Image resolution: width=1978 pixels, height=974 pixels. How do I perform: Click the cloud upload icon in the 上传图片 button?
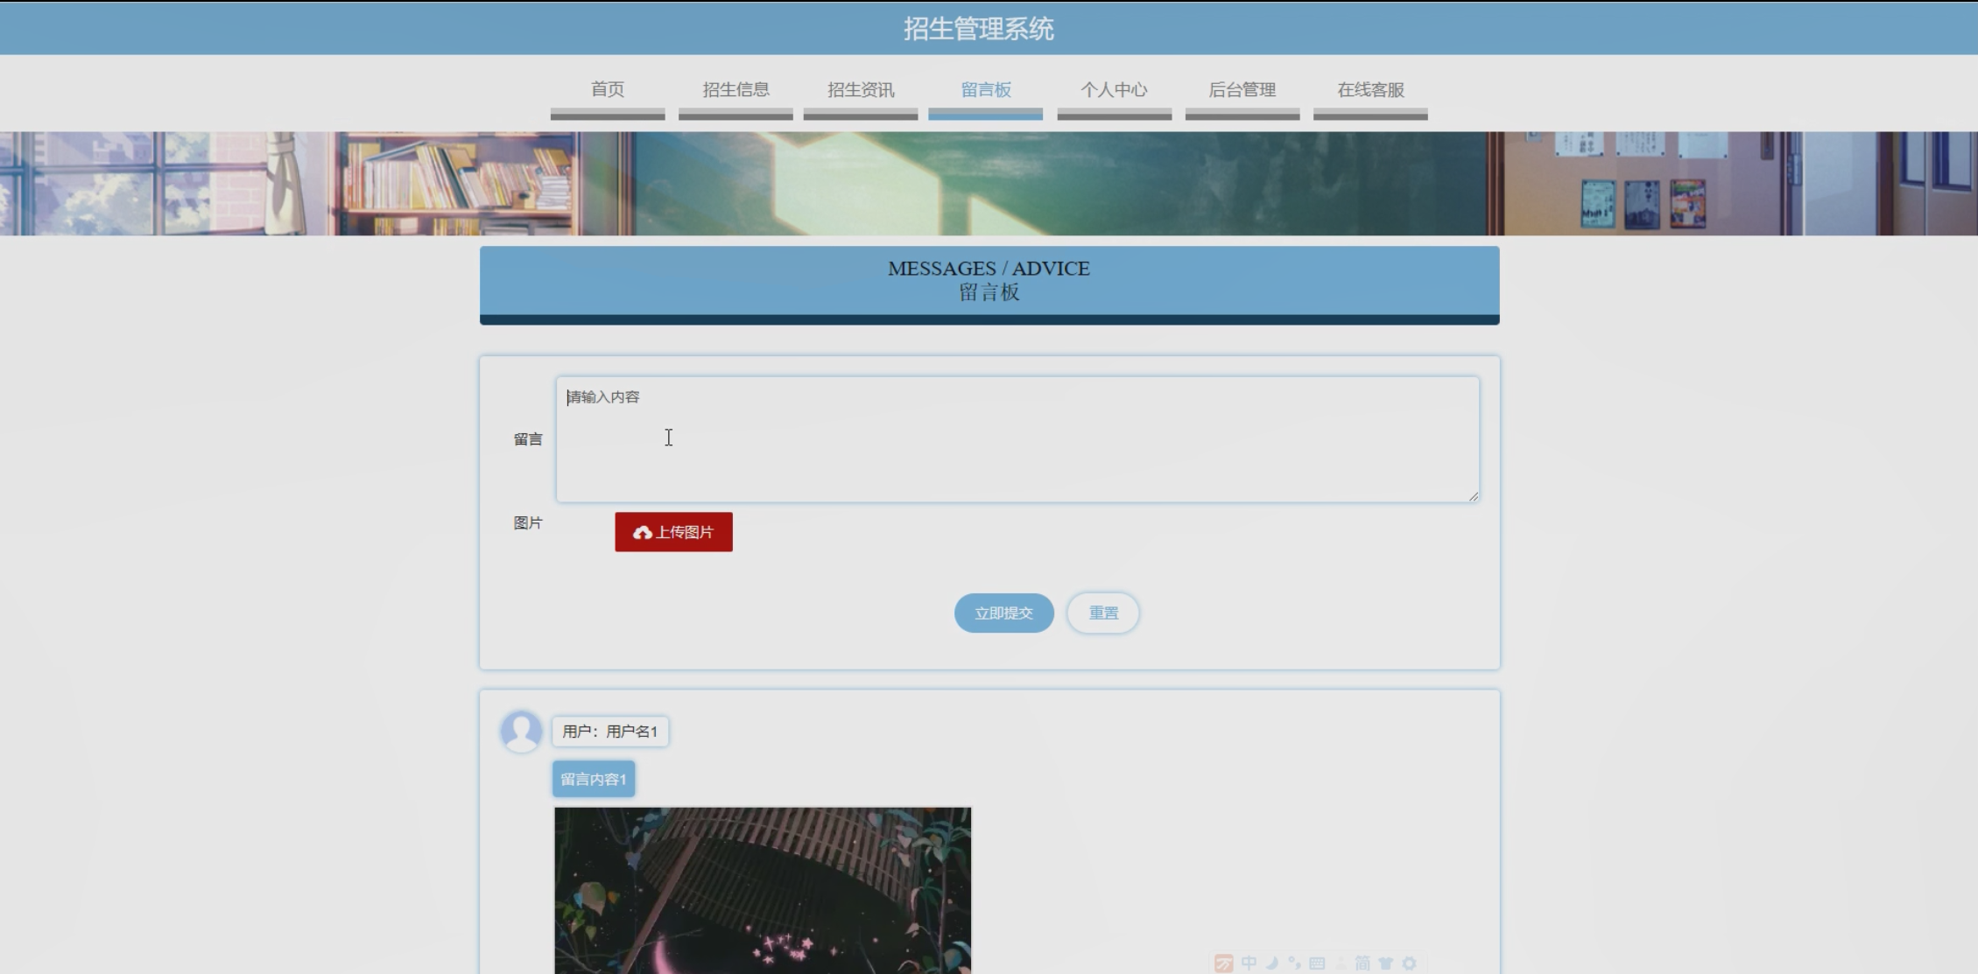[x=642, y=532]
